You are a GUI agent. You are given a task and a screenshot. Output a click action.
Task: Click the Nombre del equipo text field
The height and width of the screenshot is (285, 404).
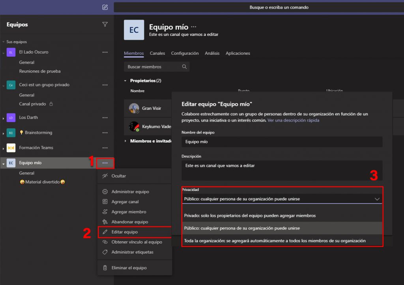click(x=282, y=142)
